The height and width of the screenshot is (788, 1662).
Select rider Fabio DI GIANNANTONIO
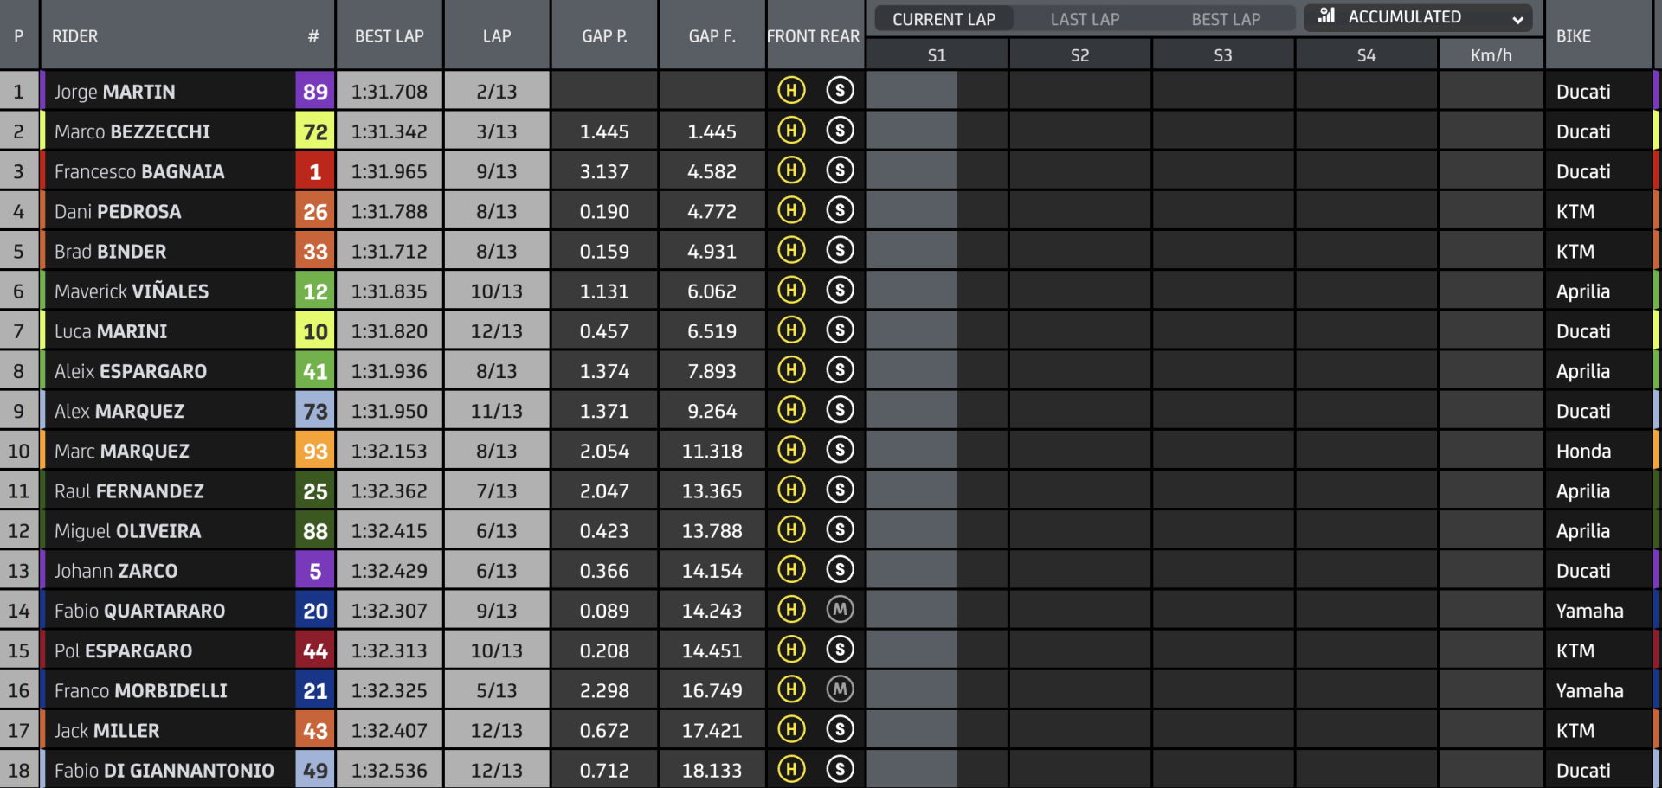click(164, 771)
